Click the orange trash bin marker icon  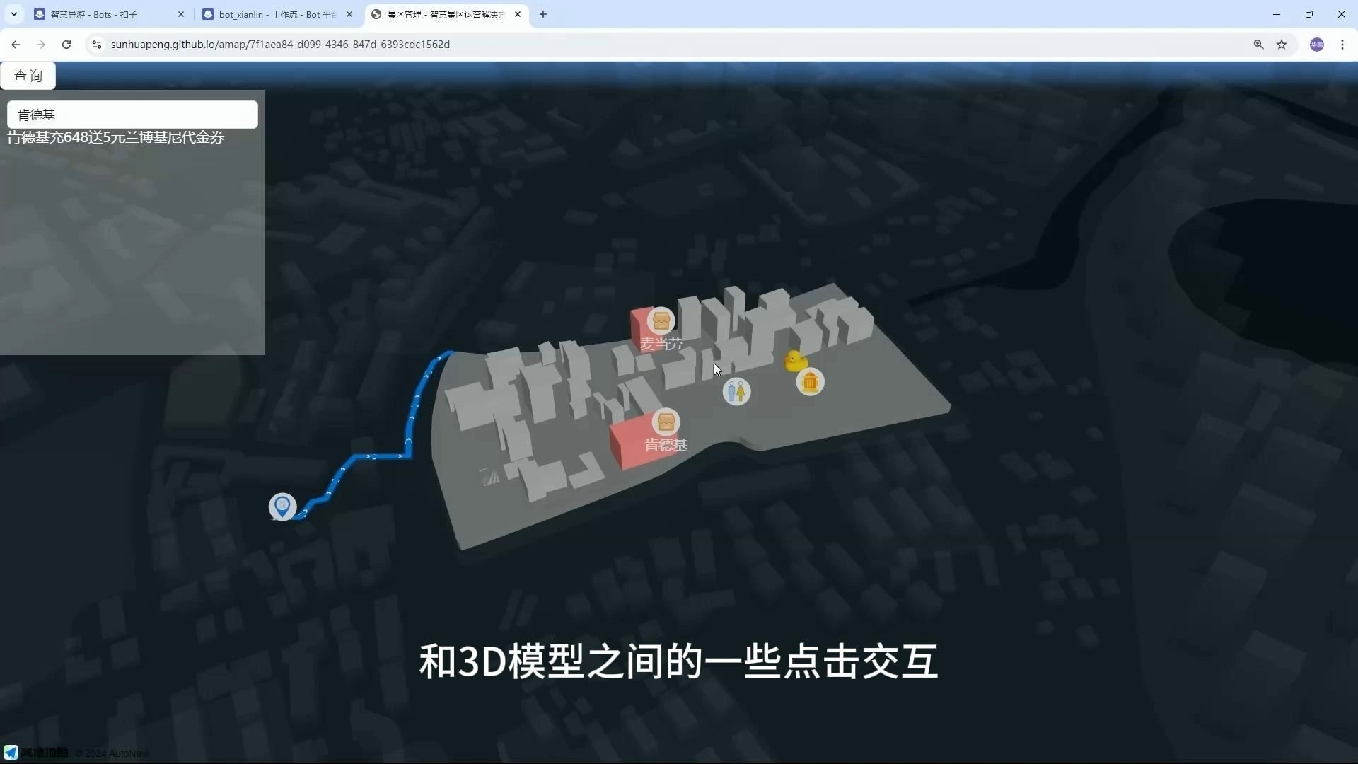pyautogui.click(x=810, y=383)
